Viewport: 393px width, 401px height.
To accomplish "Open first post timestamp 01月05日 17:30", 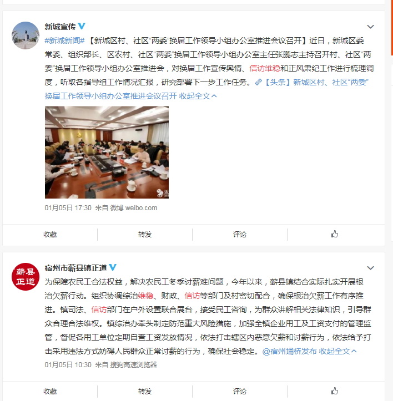I will point(68,207).
